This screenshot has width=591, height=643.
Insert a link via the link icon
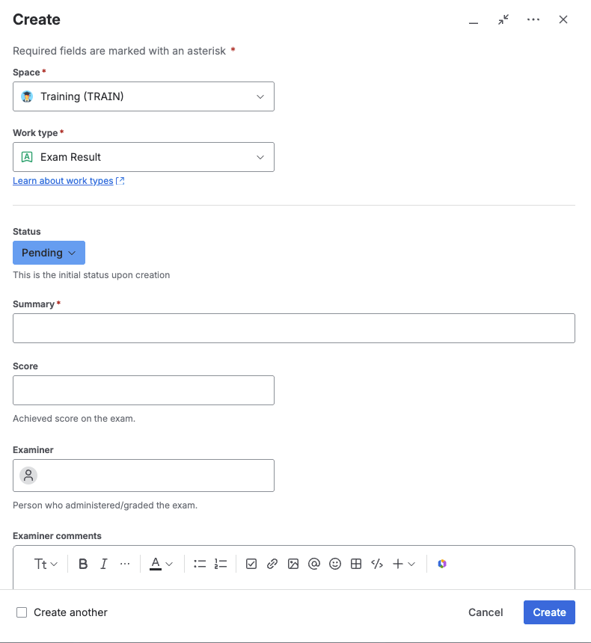pyautogui.click(x=272, y=564)
